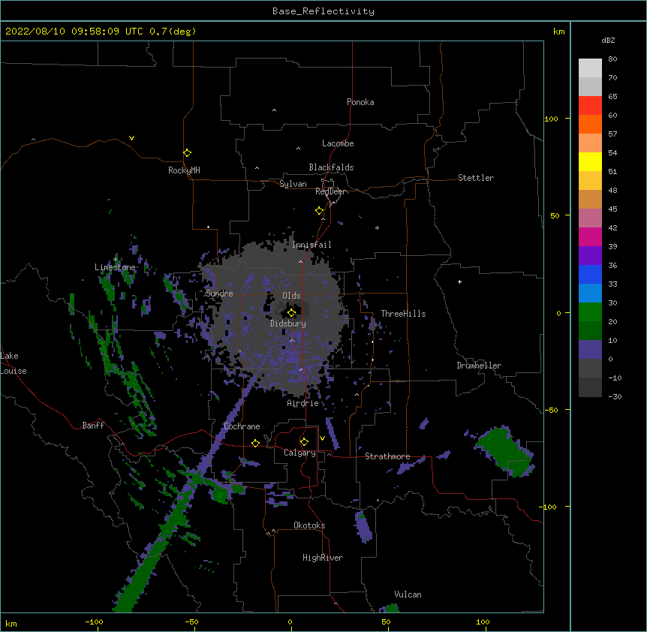This screenshot has height=632, width=647.
Task: Click the green echo blob south of Drumheller
Action: (505, 451)
